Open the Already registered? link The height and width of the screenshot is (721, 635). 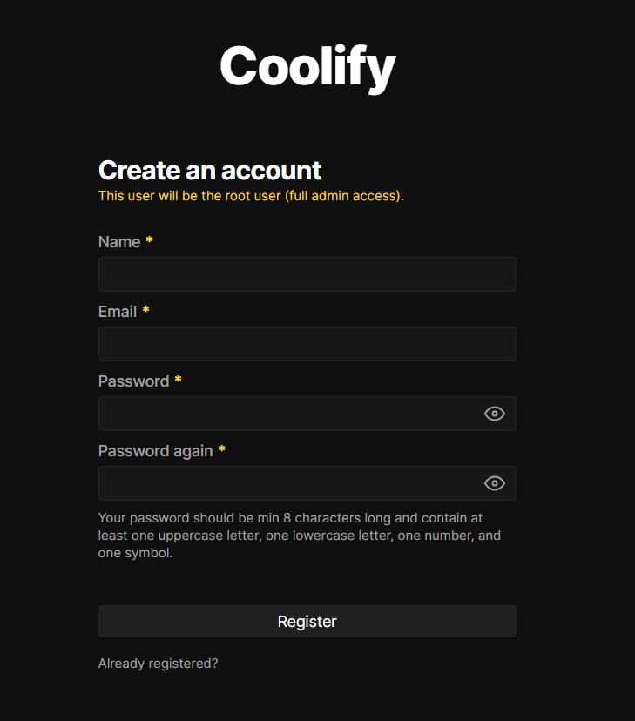tap(158, 664)
